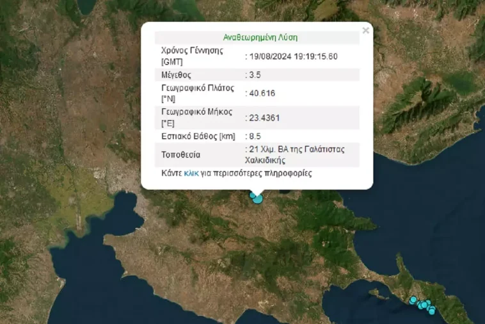Image resolution: width=485 pixels, height=324 pixels.
Task: Select the focal depth value 8.5
Action: coord(254,136)
